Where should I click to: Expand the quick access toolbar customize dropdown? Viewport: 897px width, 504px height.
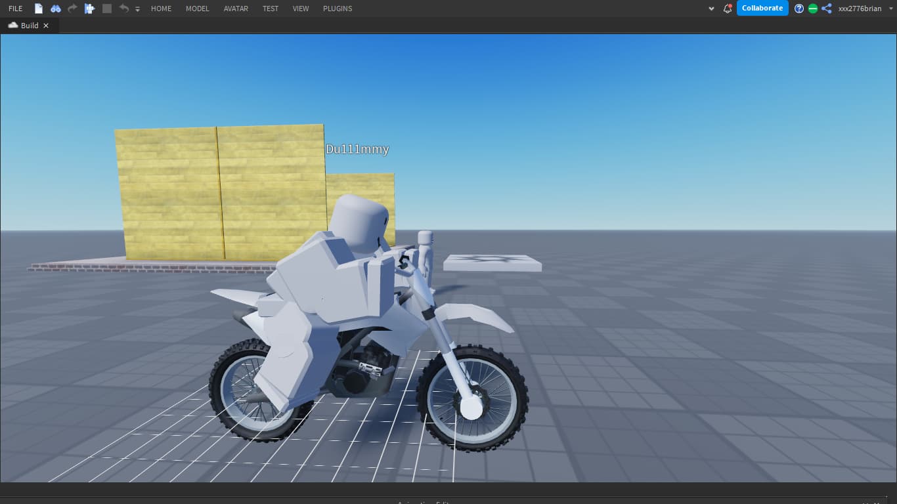pyautogui.click(x=137, y=10)
